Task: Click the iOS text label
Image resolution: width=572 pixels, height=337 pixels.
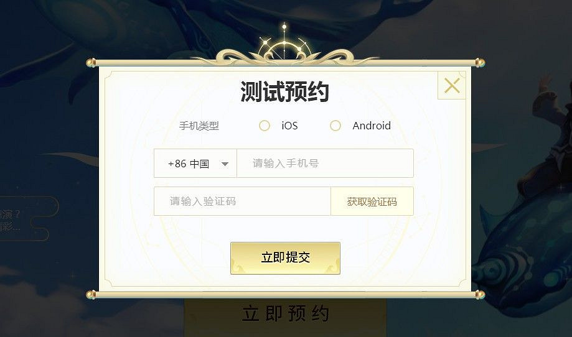Action: coord(289,126)
